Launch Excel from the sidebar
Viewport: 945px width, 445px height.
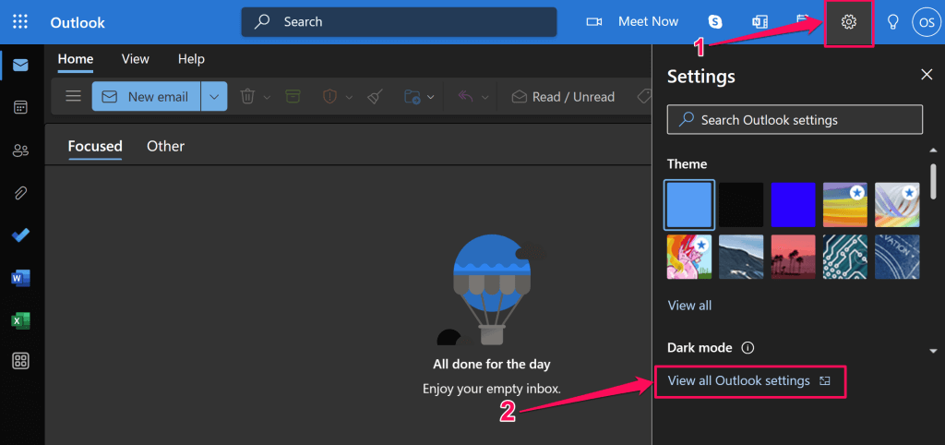[20, 319]
